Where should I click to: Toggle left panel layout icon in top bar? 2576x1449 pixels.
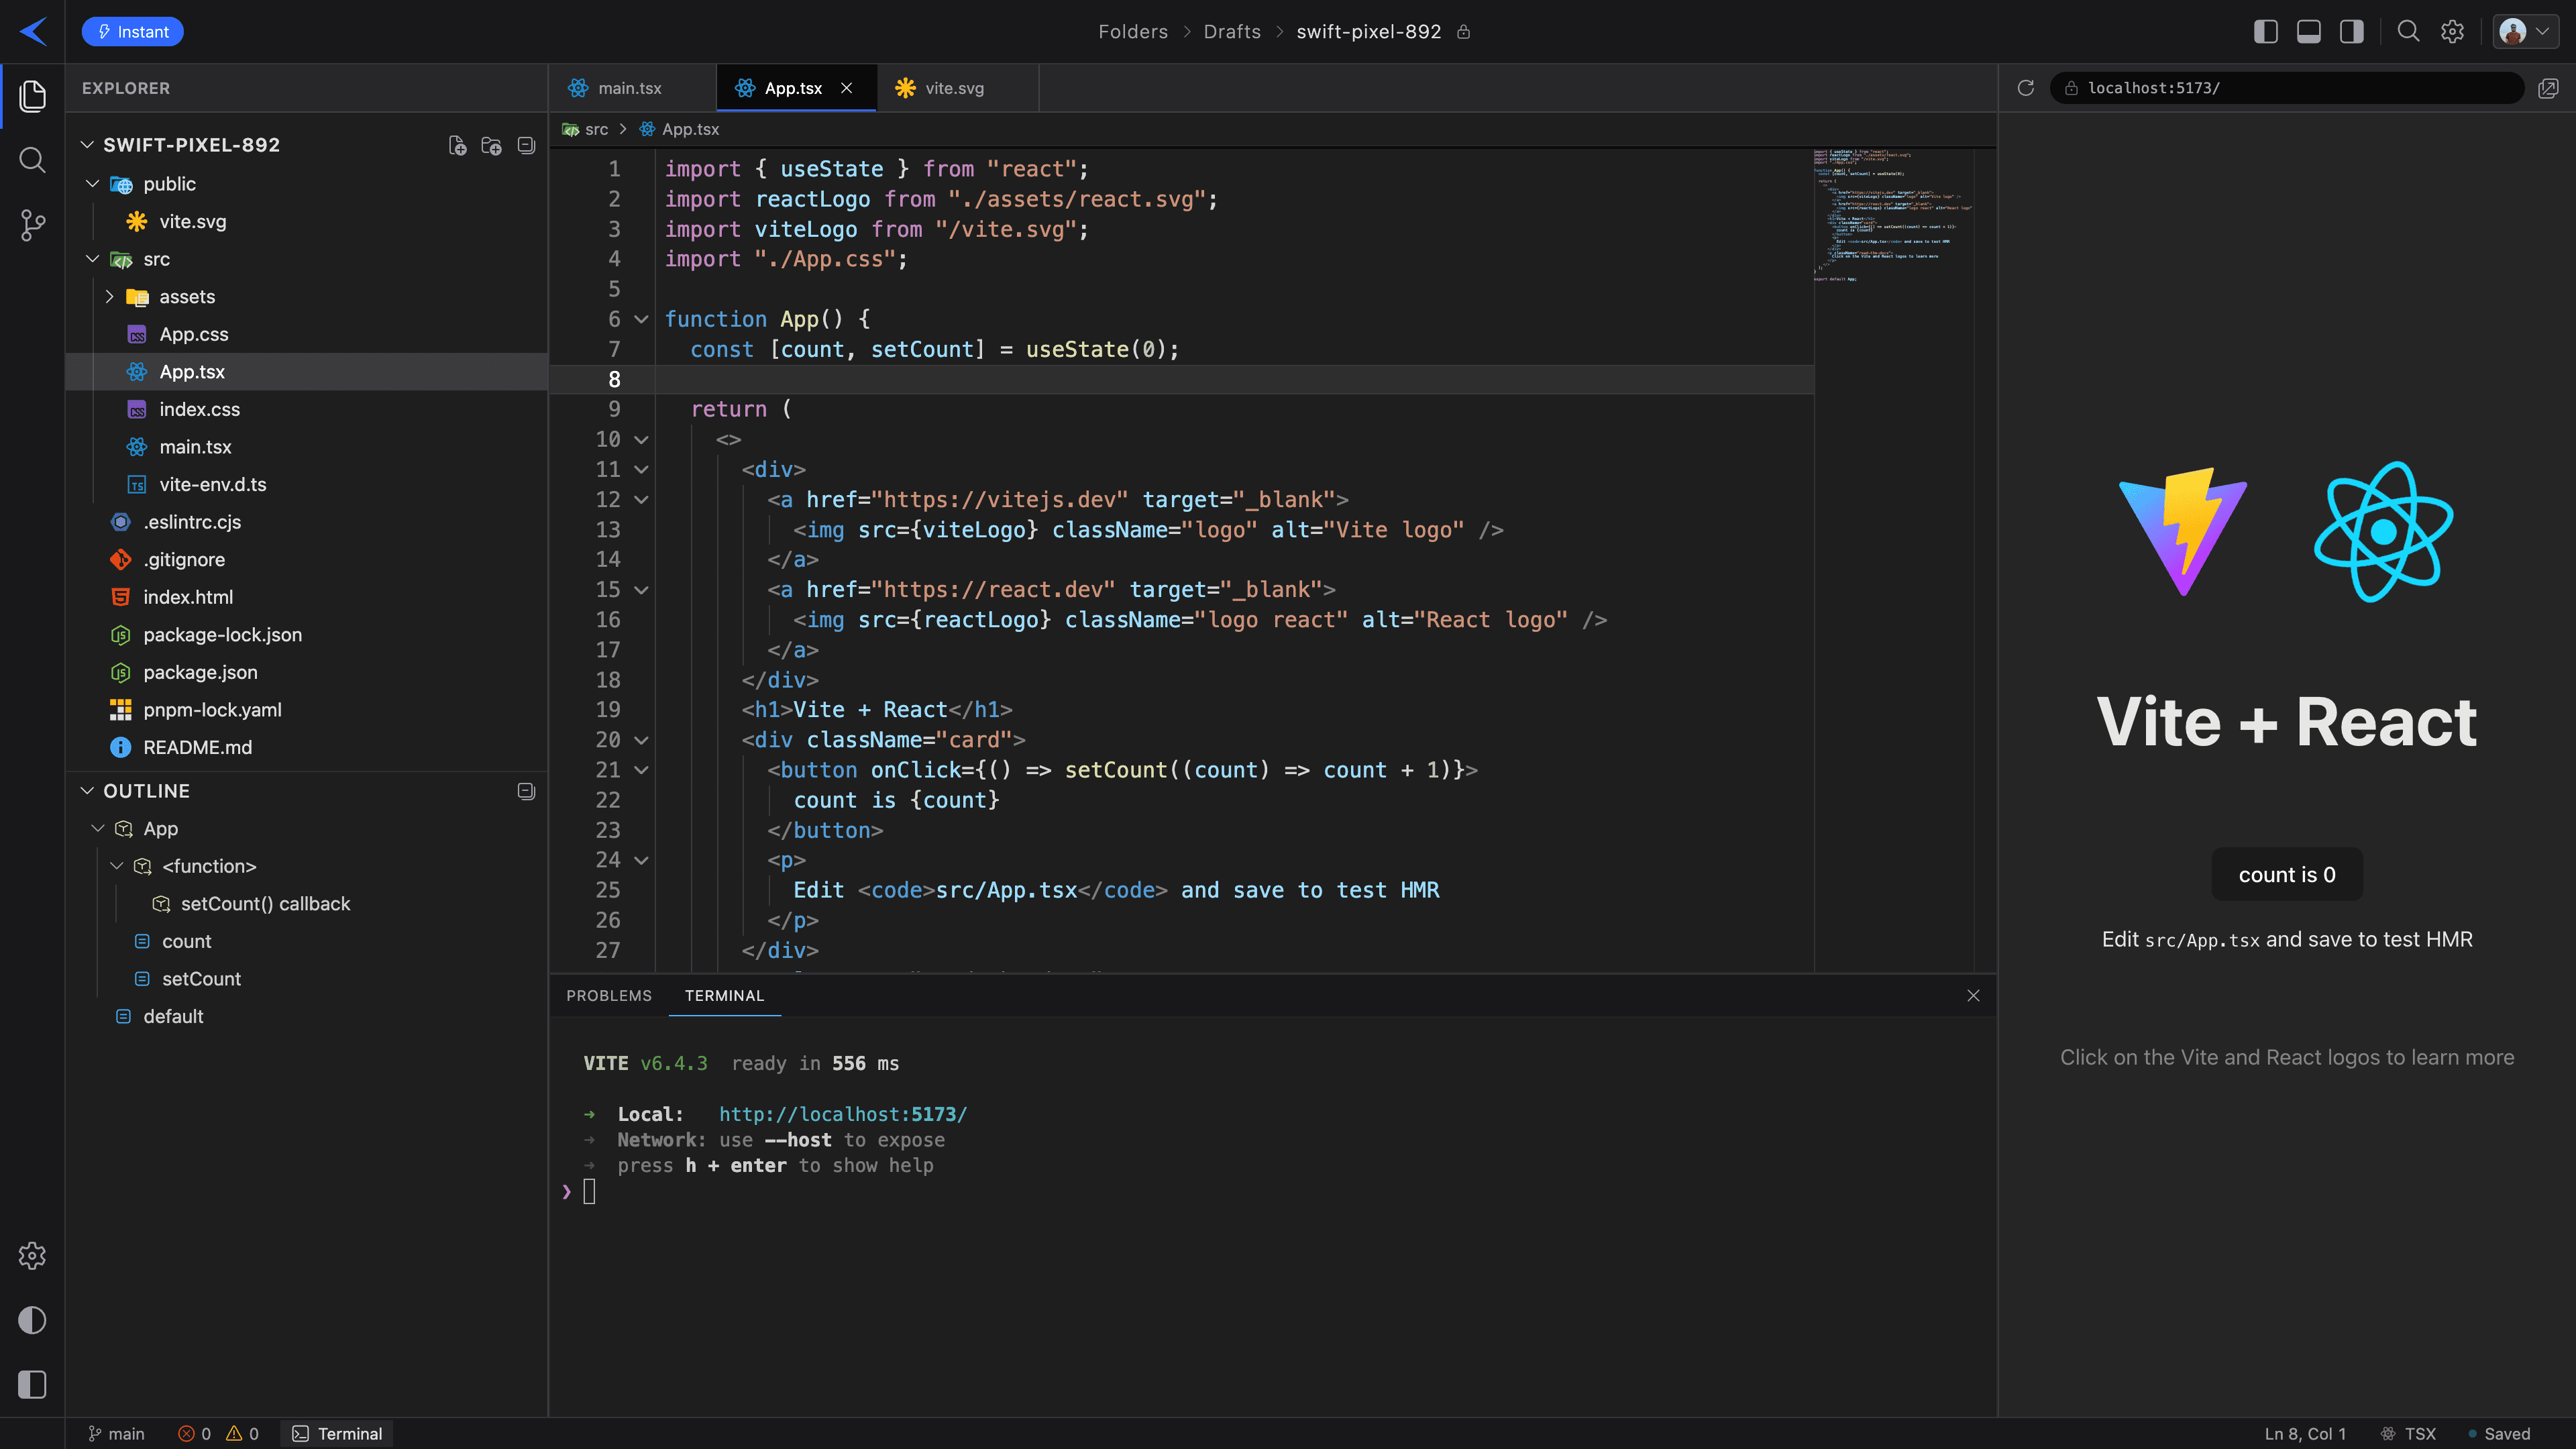(2266, 32)
